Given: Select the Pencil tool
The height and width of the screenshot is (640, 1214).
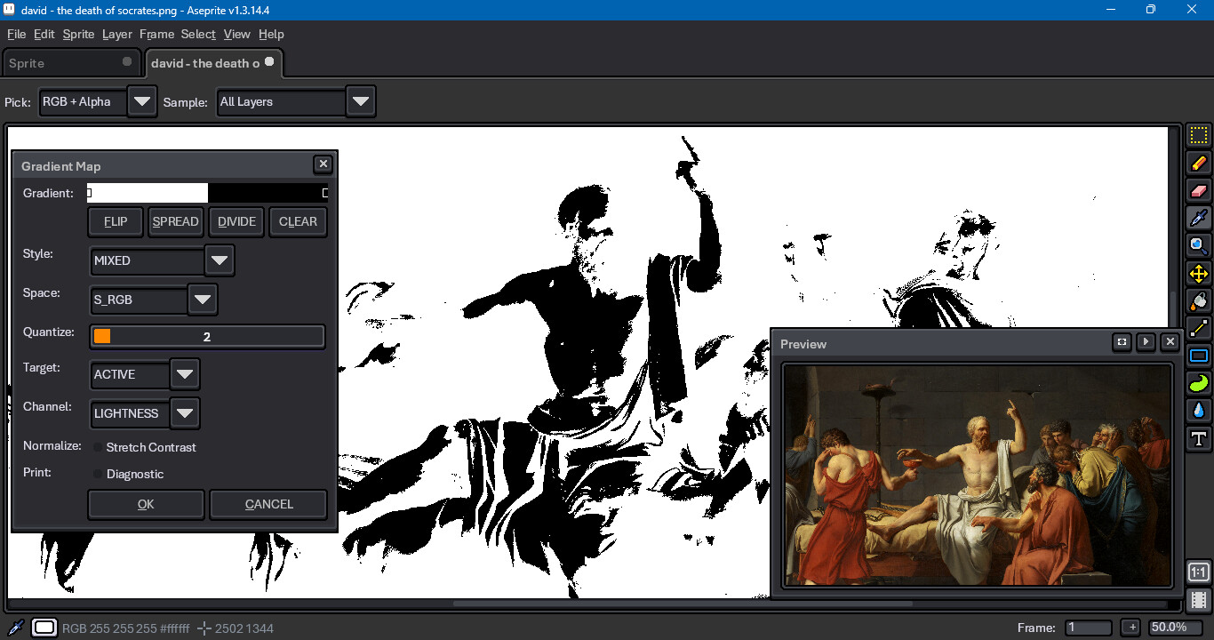Looking at the screenshot, I should [1199, 164].
